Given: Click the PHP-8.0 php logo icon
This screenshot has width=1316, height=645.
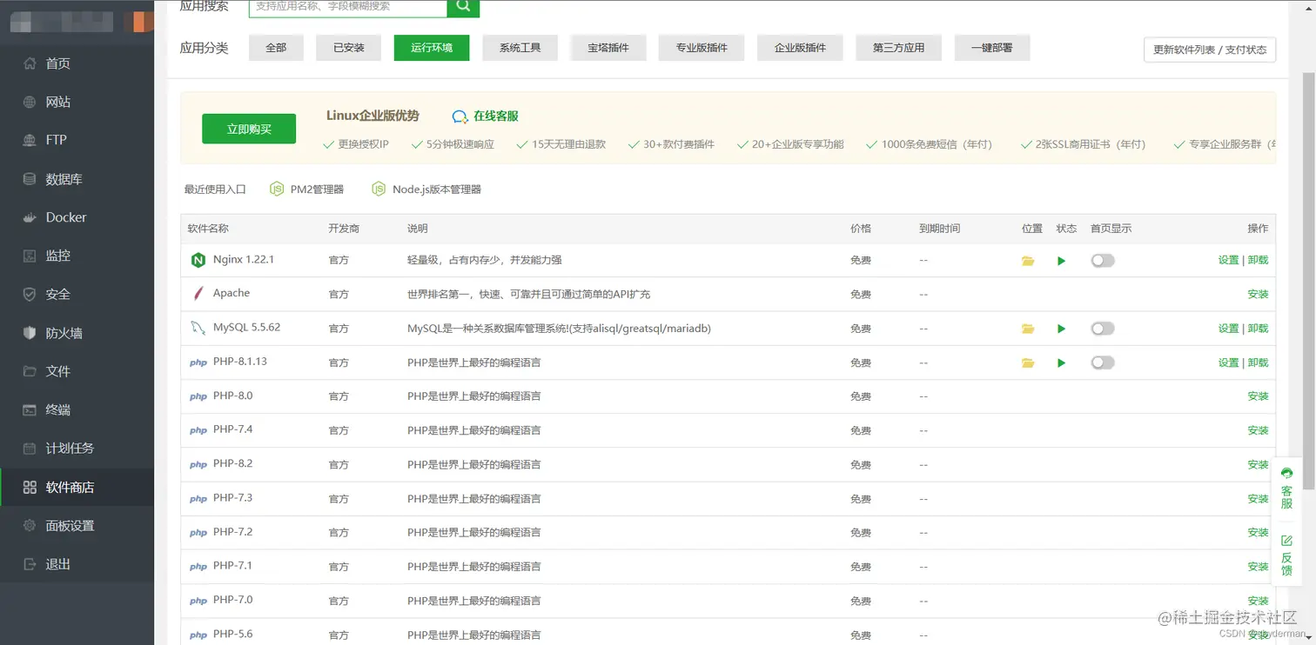Looking at the screenshot, I should click(198, 396).
